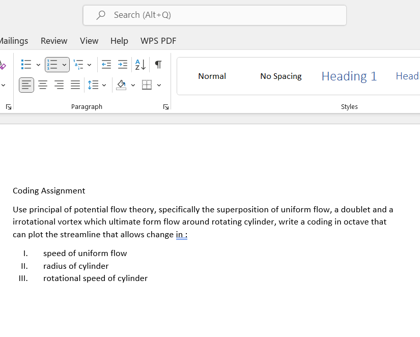Screen dimensions: 420x337
Task: Open the Shading color dropdown arrow
Action: coord(133,85)
